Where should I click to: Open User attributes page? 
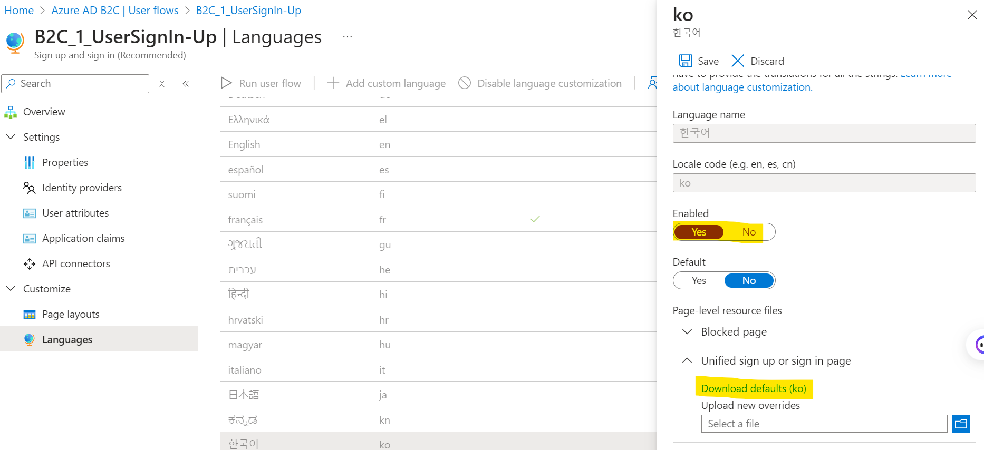[x=75, y=213]
